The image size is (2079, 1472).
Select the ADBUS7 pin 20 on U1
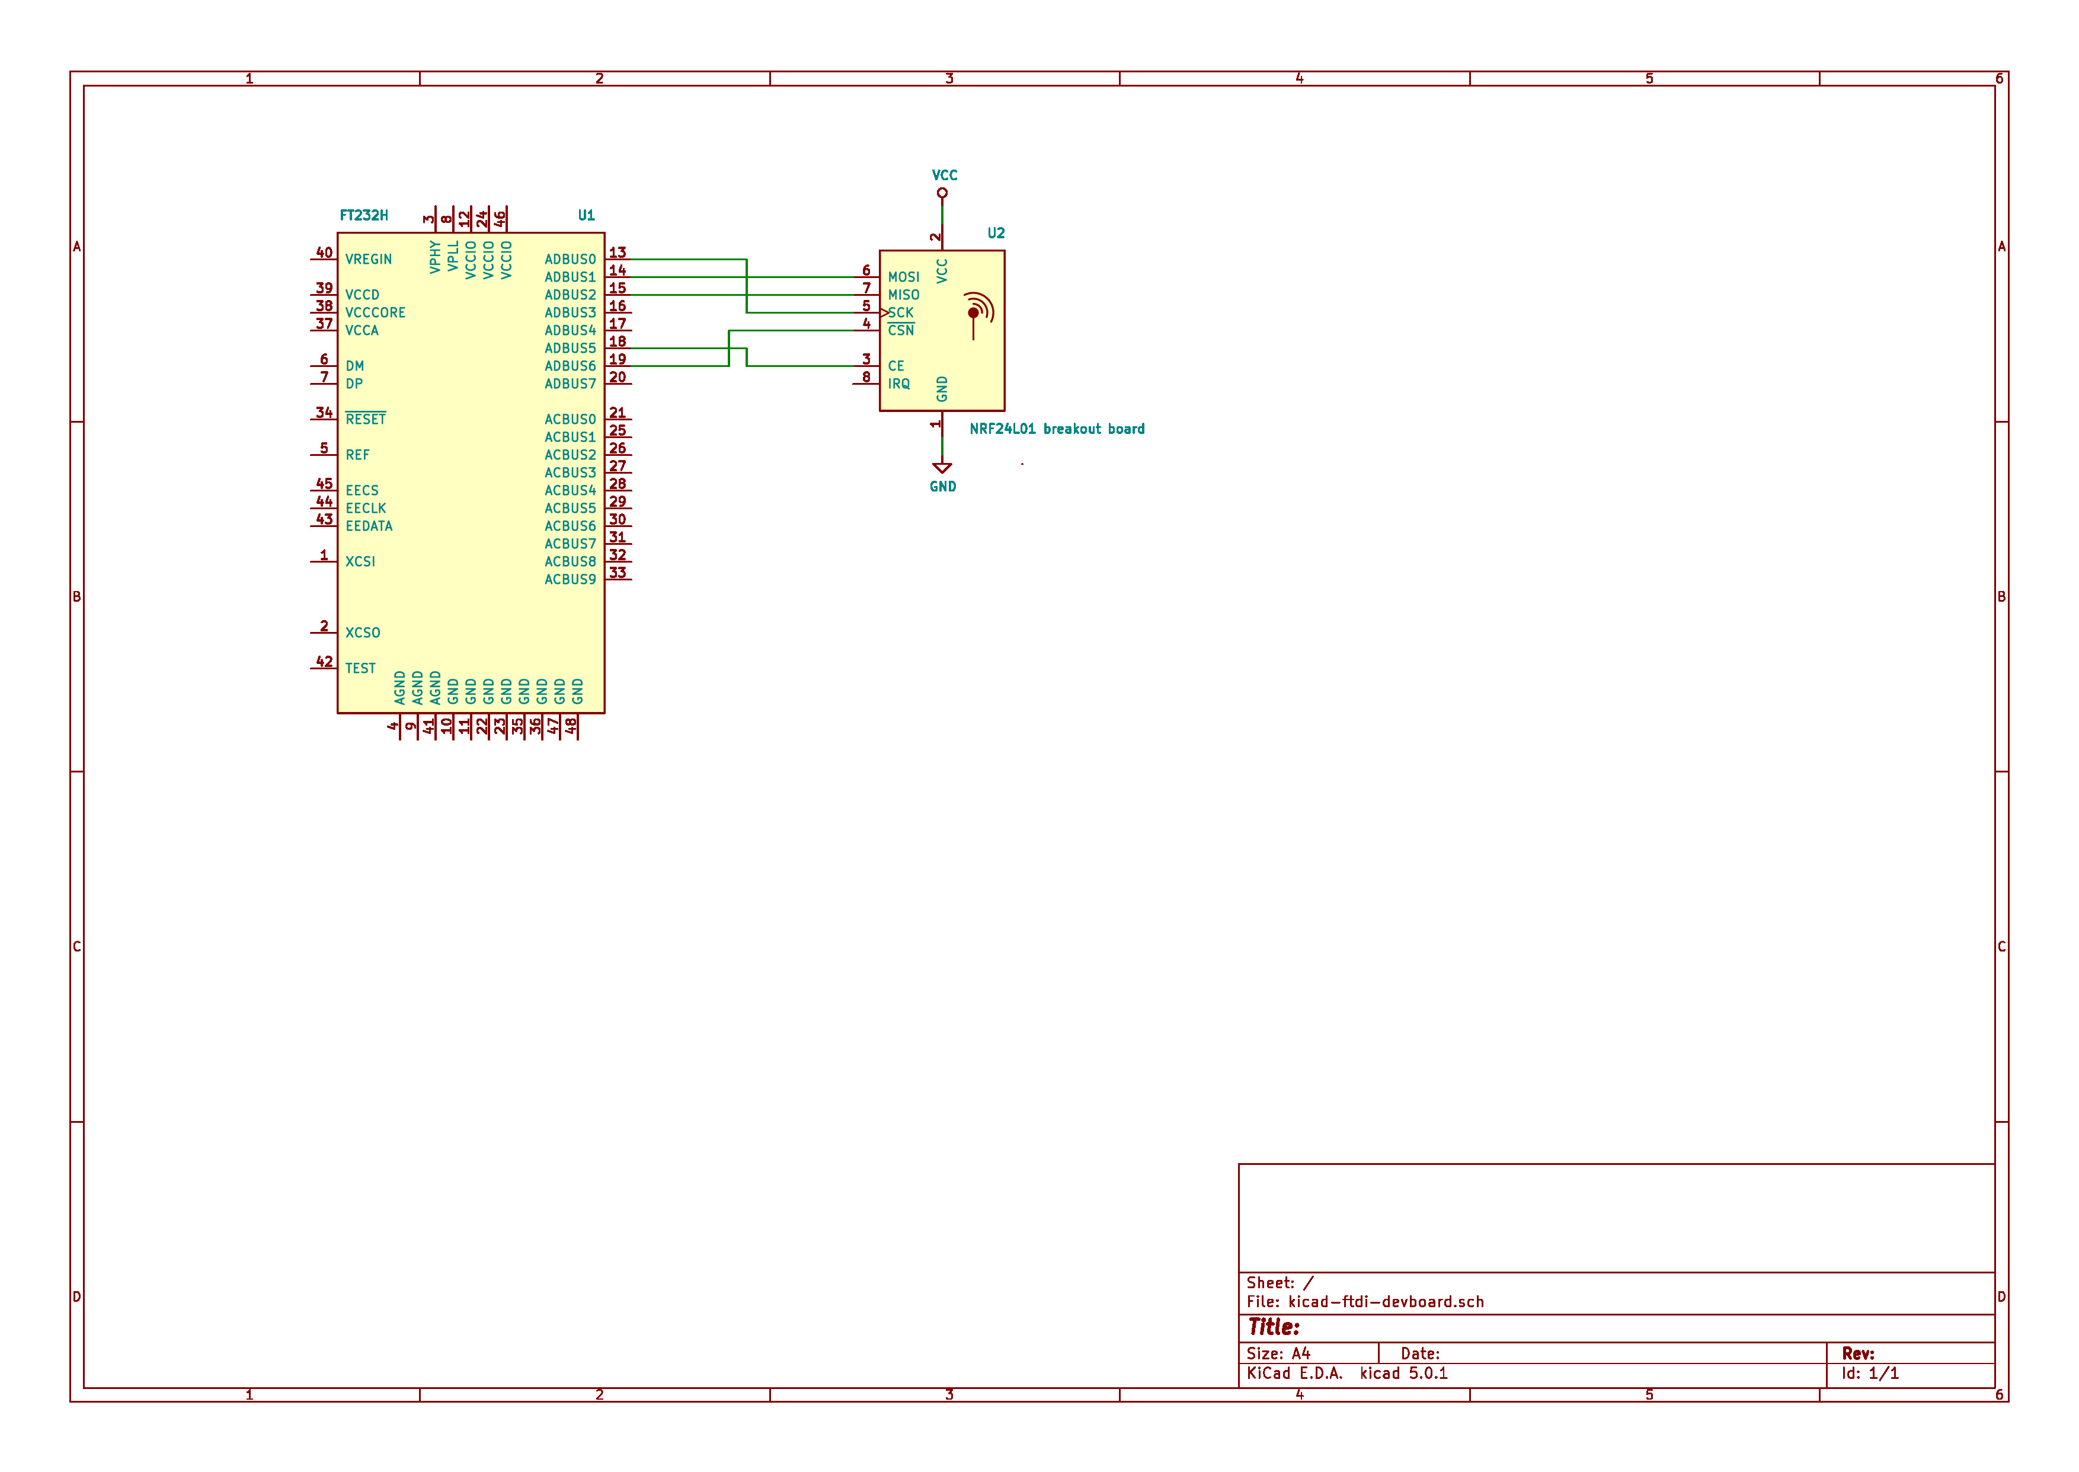(618, 384)
